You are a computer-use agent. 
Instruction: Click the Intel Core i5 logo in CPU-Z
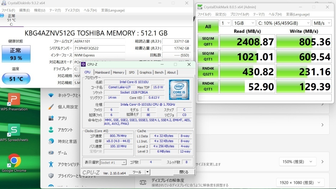click(179, 90)
